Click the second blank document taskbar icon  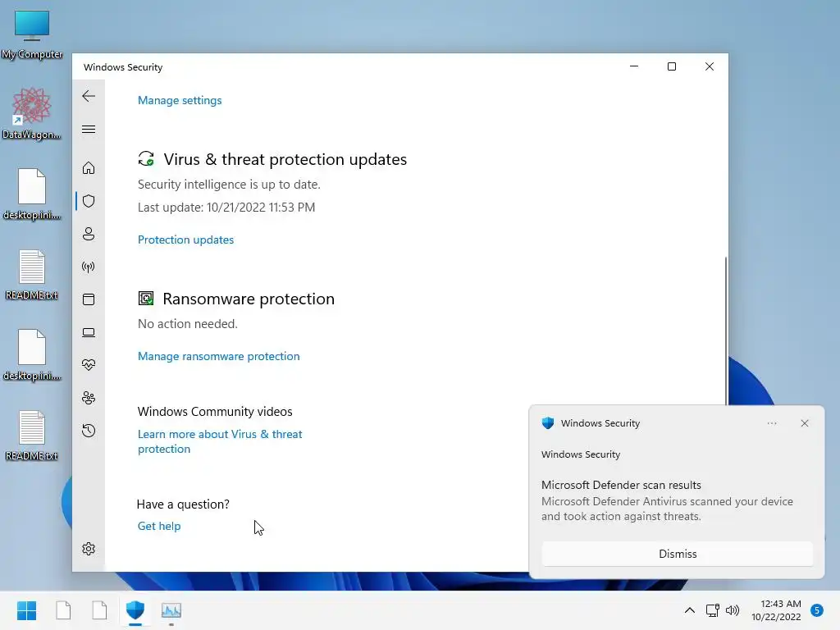pos(99,610)
